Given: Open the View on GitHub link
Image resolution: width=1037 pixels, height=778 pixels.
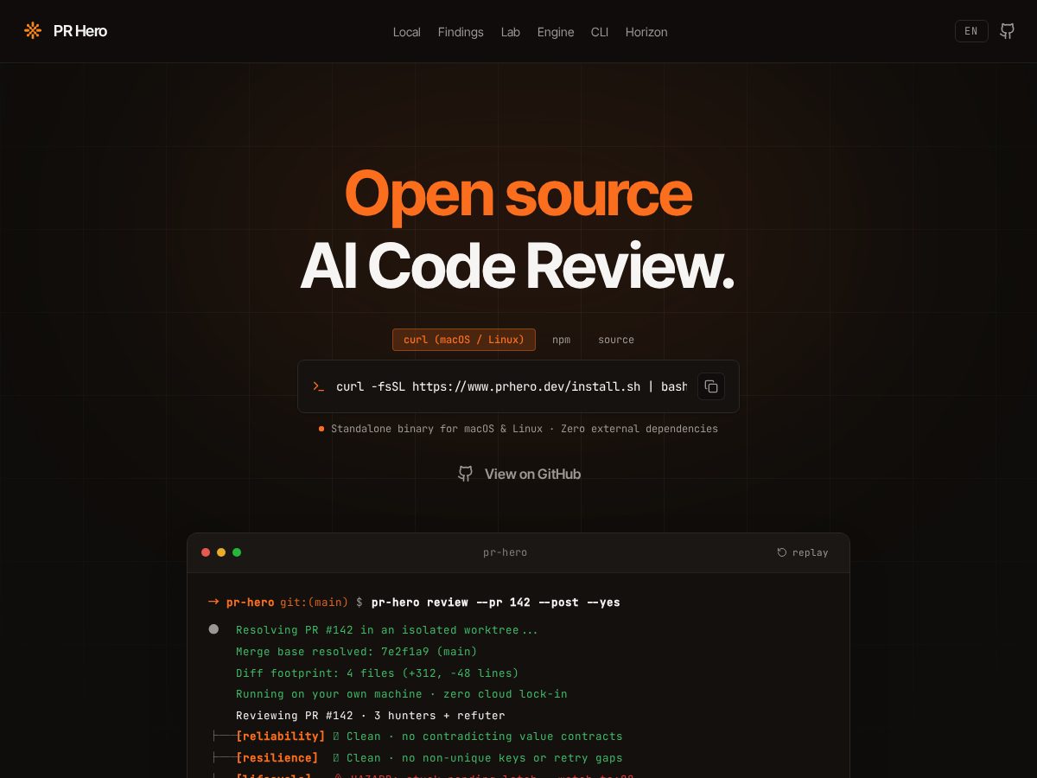Looking at the screenshot, I should point(532,474).
